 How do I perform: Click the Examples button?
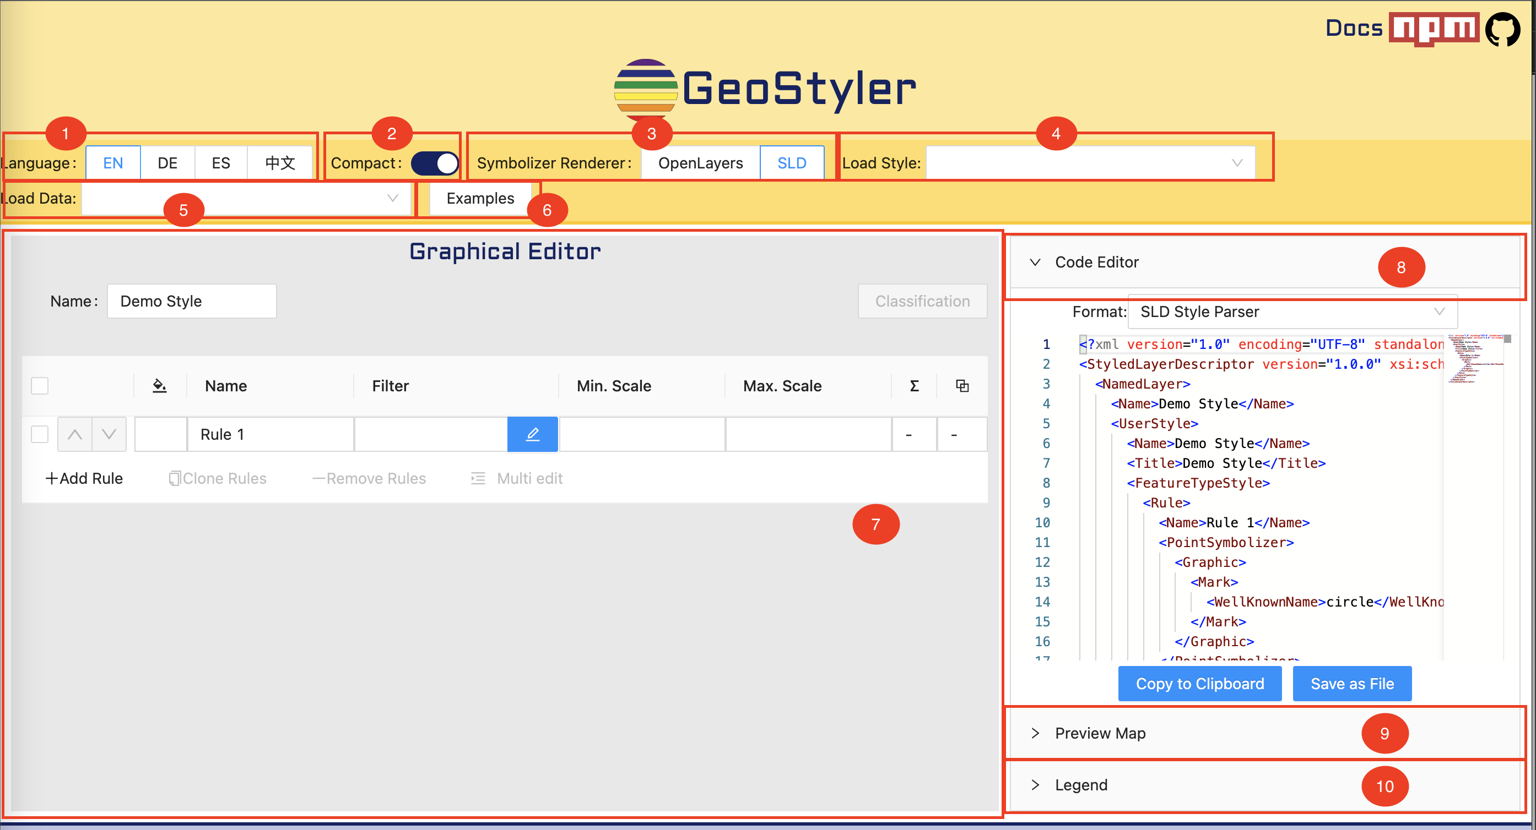(480, 198)
